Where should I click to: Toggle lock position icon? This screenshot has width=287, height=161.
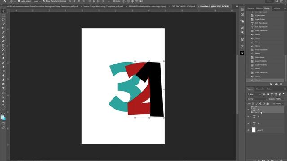260,104
